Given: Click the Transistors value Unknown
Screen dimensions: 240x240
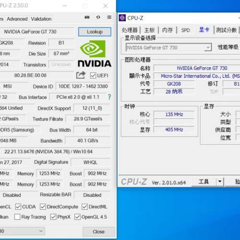Looking at the screenshot, I should [61, 64].
